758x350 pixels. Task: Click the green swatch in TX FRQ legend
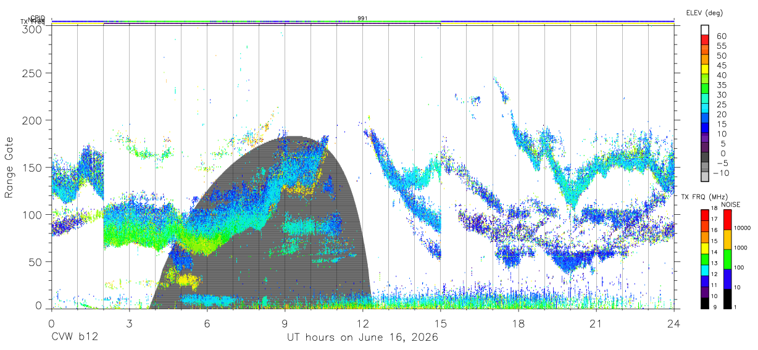pyautogui.click(x=705, y=259)
